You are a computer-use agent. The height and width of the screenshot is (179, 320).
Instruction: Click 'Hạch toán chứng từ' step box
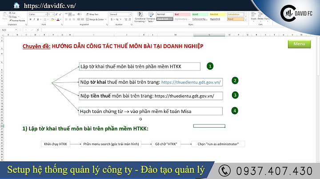pos(151,111)
